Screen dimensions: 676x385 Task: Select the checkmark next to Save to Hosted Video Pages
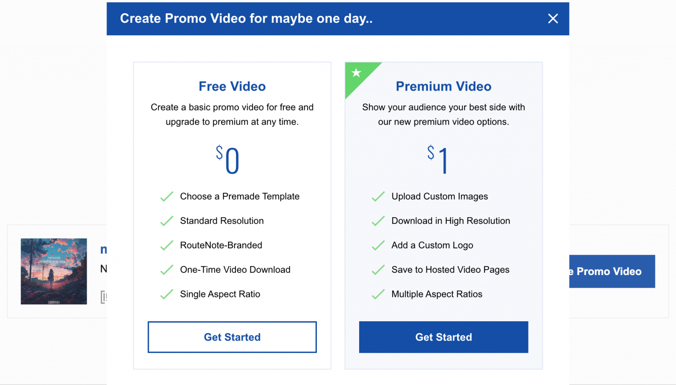pos(378,270)
